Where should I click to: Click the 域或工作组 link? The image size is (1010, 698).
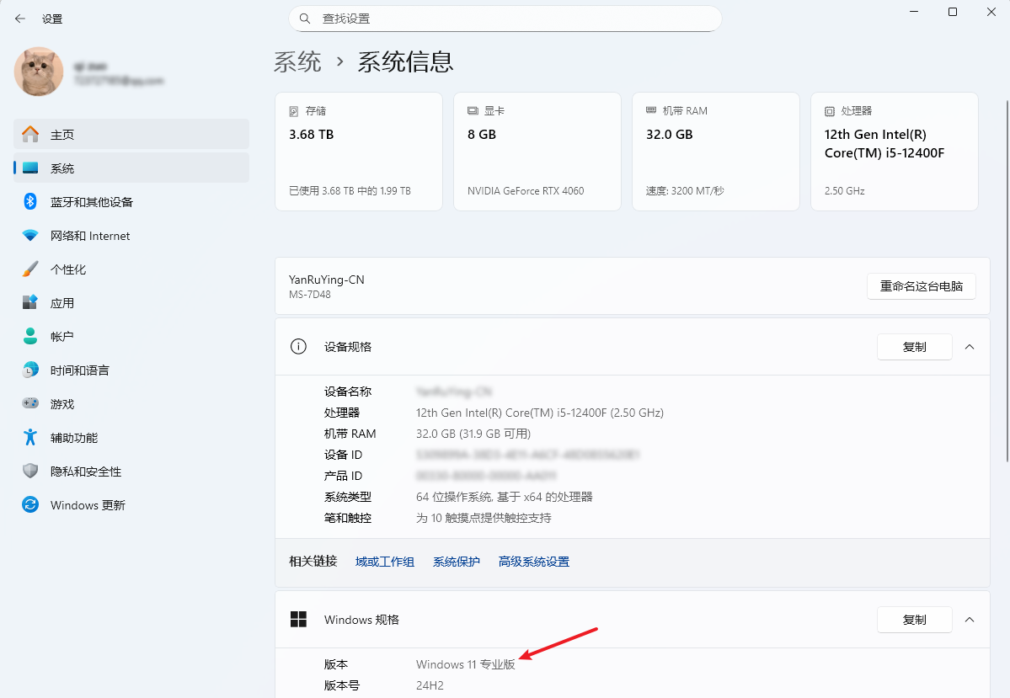[x=384, y=562]
